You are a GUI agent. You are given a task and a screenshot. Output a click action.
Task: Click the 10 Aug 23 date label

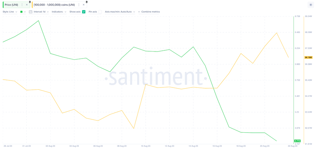click(x=145, y=146)
